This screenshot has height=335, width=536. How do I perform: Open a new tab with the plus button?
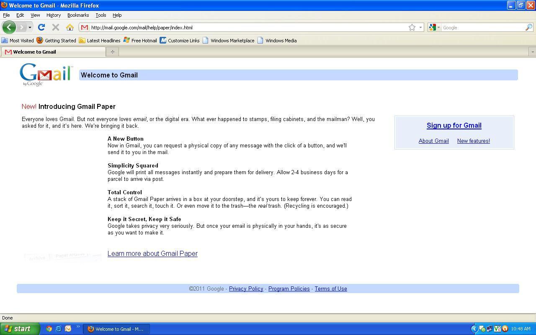[x=112, y=52]
